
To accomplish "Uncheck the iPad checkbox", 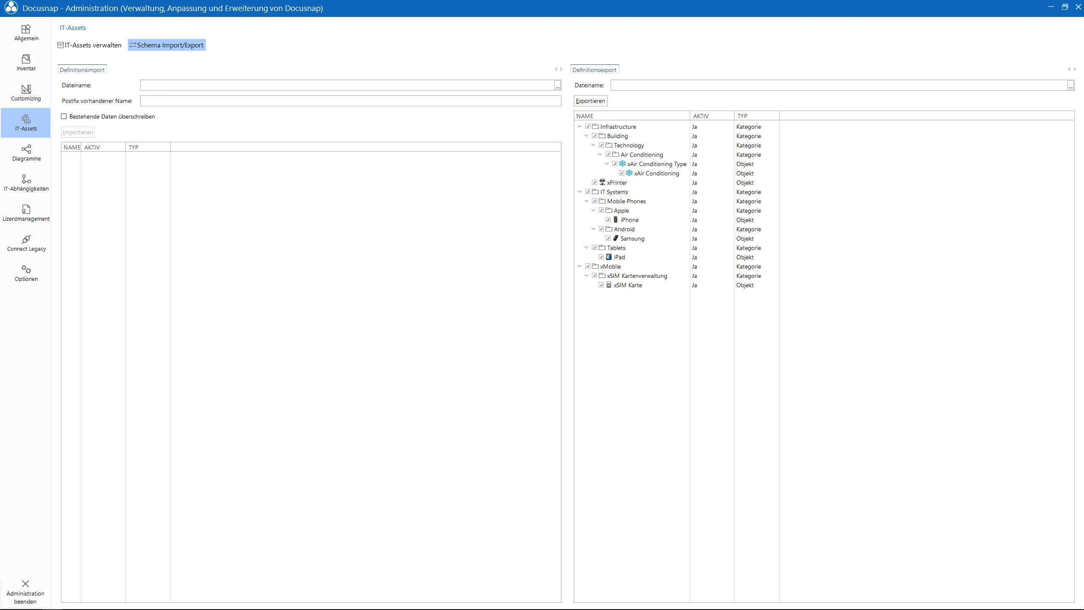I will [601, 257].
